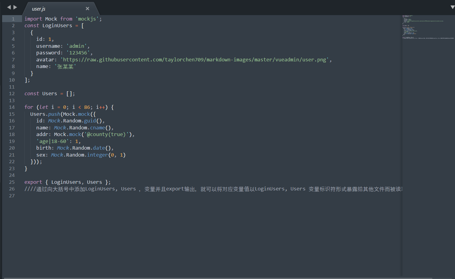Open the tab list dropdown arrow
This screenshot has width=455, height=279.
point(452,7)
